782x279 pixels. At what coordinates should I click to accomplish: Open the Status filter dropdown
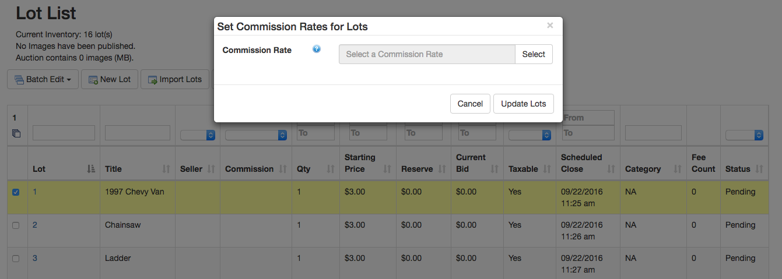[744, 135]
